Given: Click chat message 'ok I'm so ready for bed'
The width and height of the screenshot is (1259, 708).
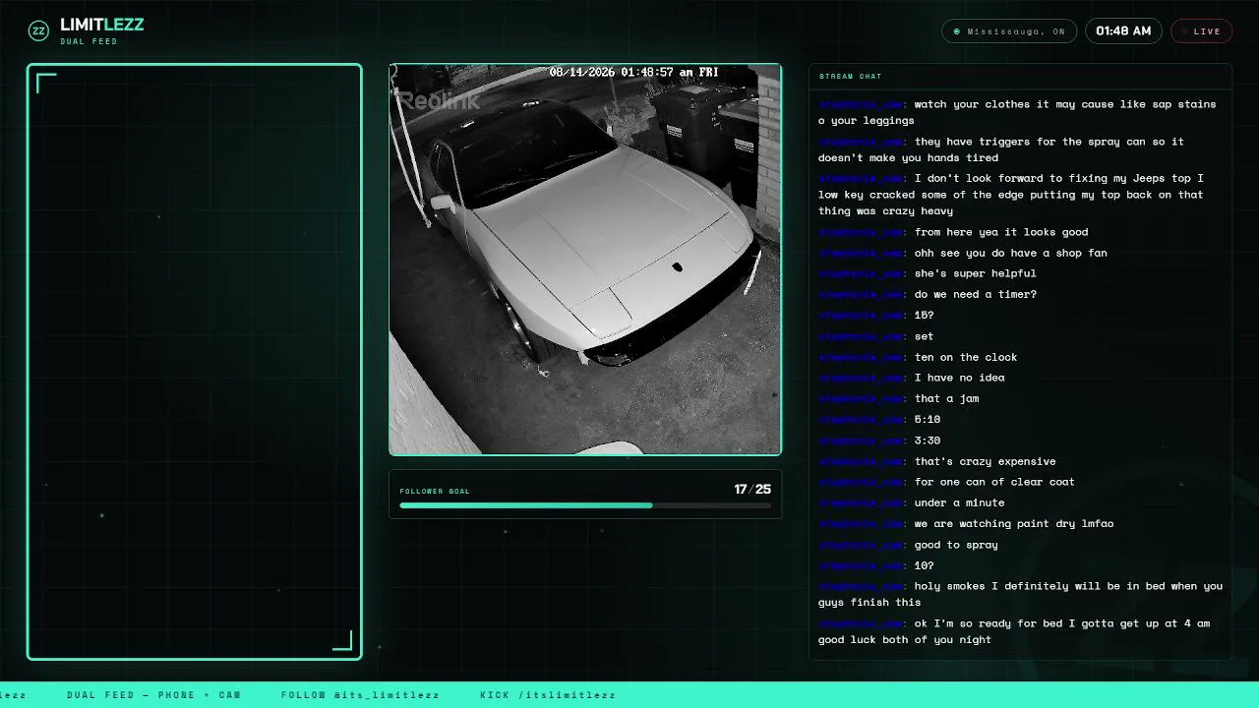Looking at the screenshot, I should coord(1020,631).
